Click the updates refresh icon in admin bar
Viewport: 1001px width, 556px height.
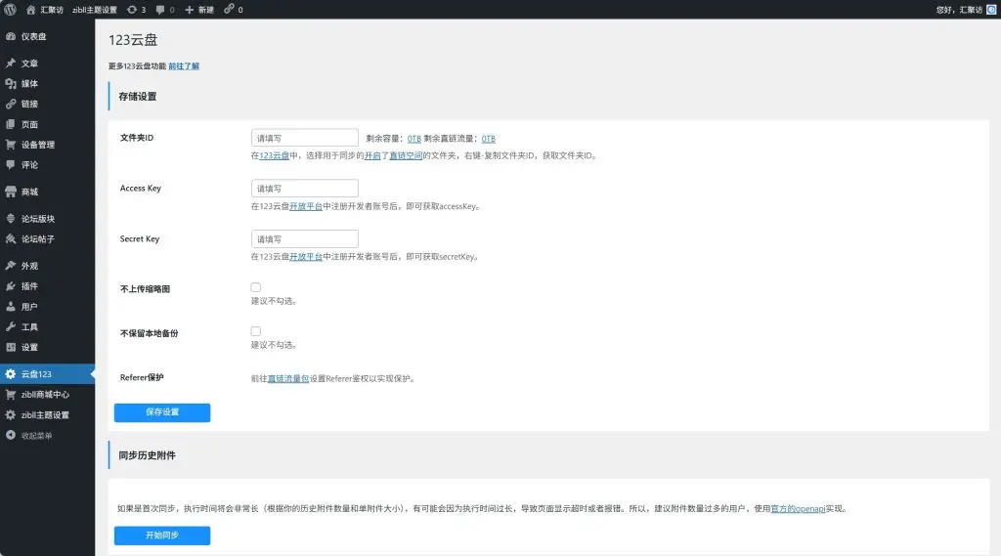pyautogui.click(x=132, y=10)
